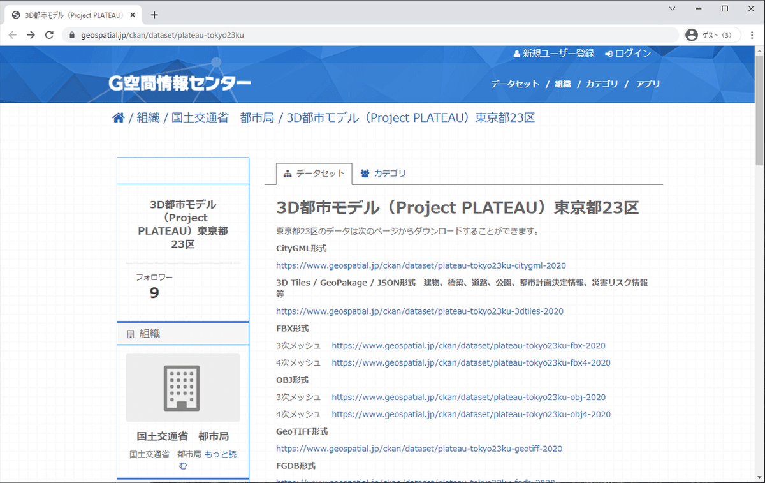
Task: Click the 組織 sidebar section header
Action: (183, 334)
